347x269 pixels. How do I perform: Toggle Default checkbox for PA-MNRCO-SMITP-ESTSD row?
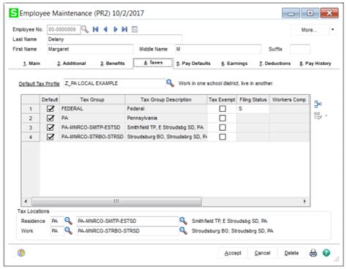(x=51, y=127)
